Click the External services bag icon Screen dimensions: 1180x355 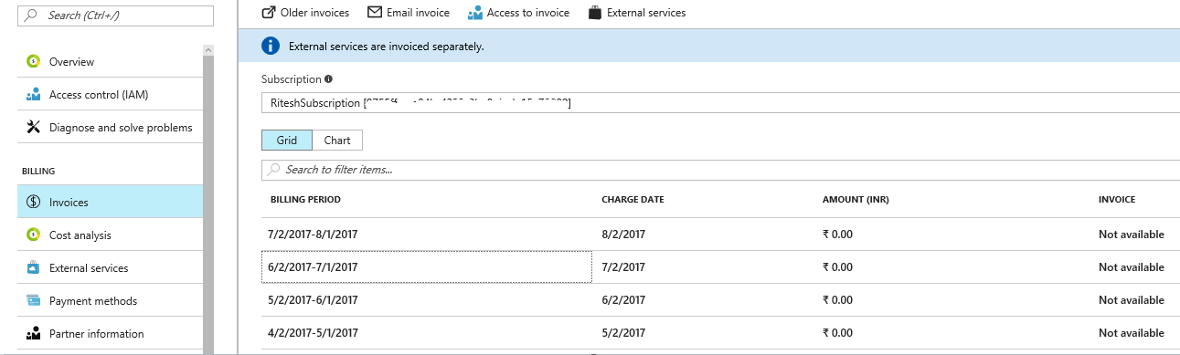point(595,13)
